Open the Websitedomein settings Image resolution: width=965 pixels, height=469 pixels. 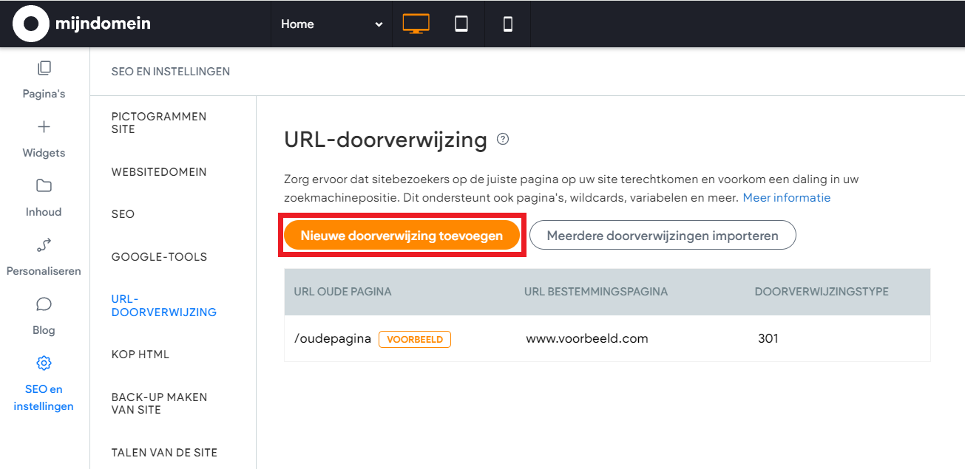[159, 172]
